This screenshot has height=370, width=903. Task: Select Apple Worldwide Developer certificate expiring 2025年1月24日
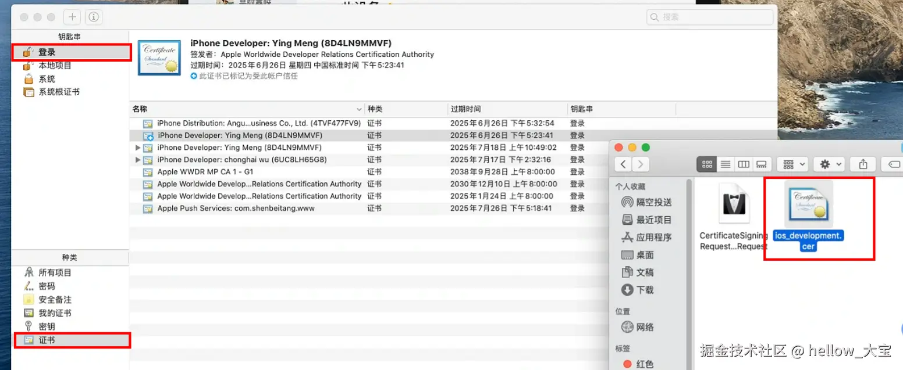[369, 196]
